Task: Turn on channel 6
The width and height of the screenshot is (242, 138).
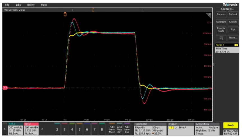Action: tap(87, 129)
